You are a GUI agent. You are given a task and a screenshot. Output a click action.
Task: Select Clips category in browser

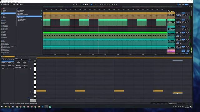pyautogui.click(x=4, y=33)
